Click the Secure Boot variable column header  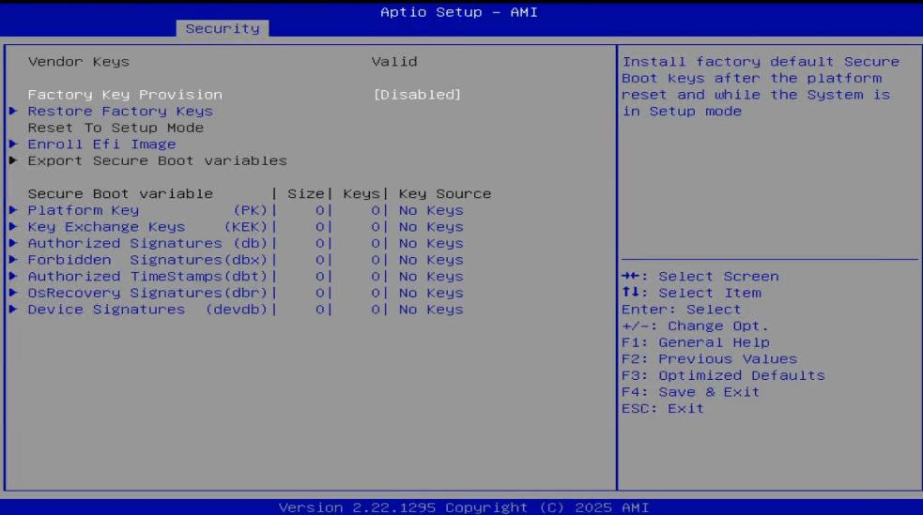point(120,193)
